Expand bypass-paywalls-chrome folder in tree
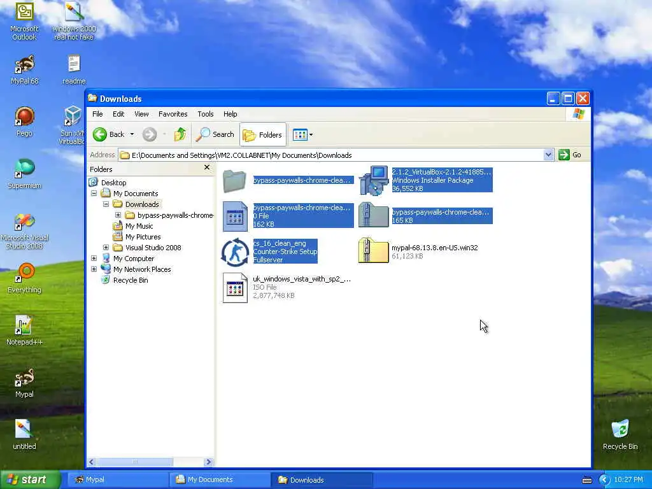The image size is (652, 489). (x=118, y=215)
